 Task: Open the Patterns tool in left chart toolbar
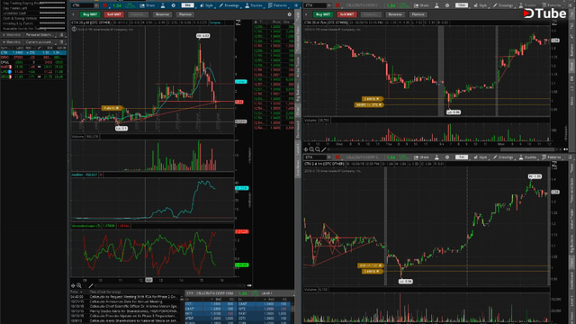(278, 5)
